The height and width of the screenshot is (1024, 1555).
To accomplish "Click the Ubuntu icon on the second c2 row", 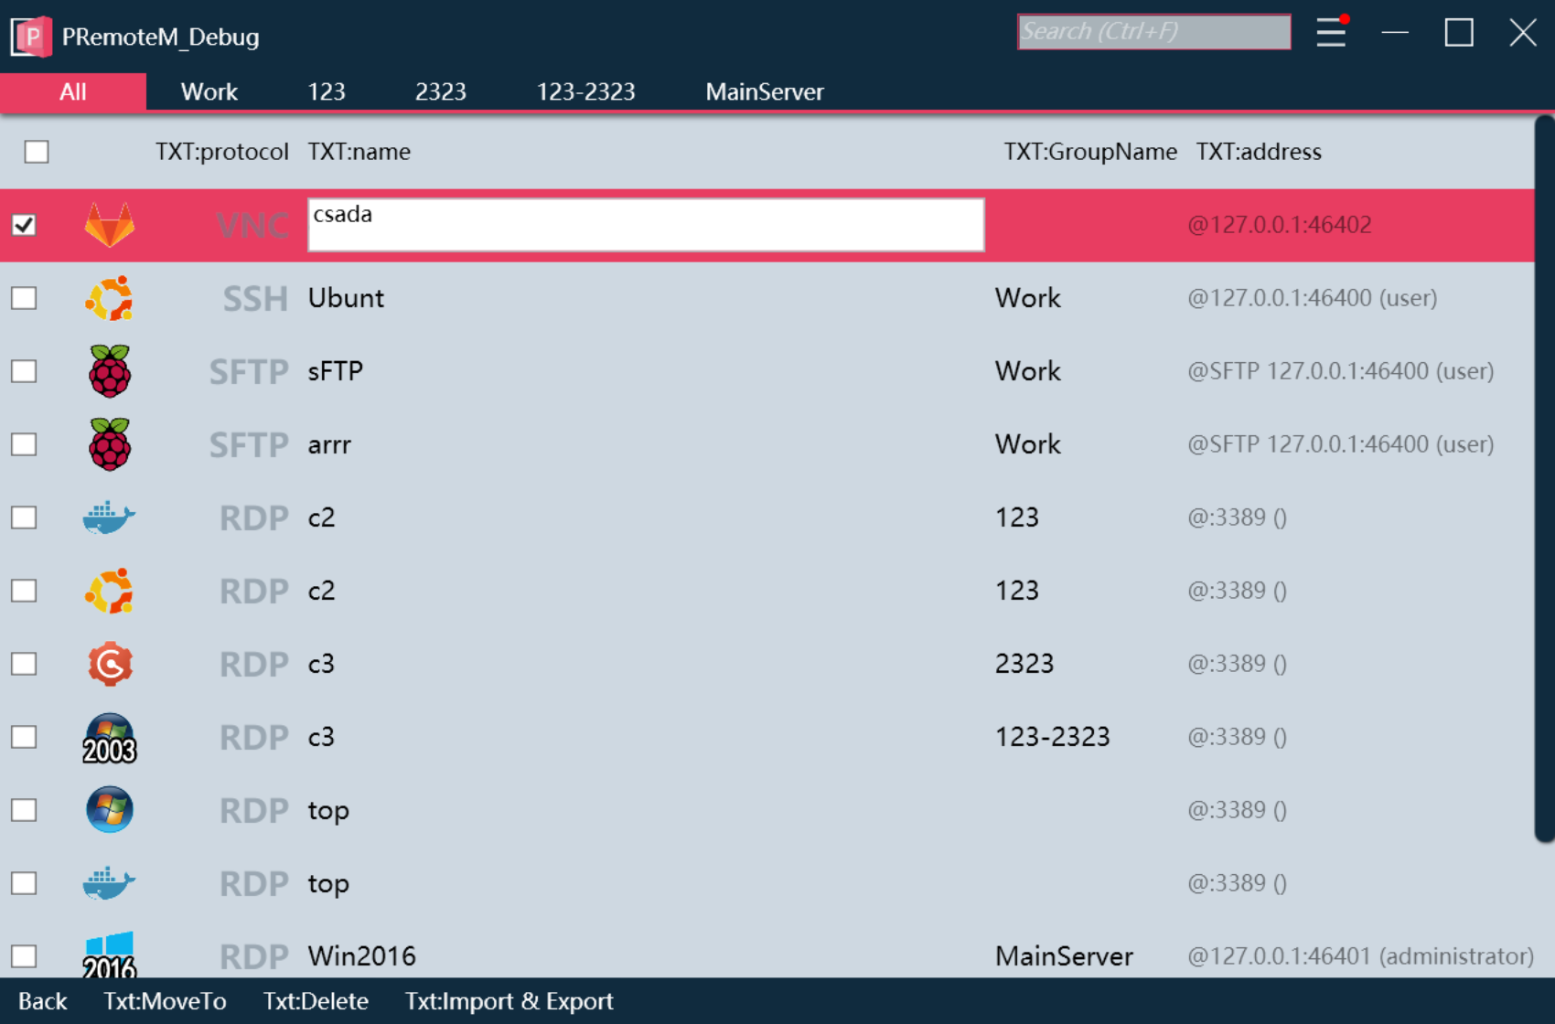I will point(109,590).
